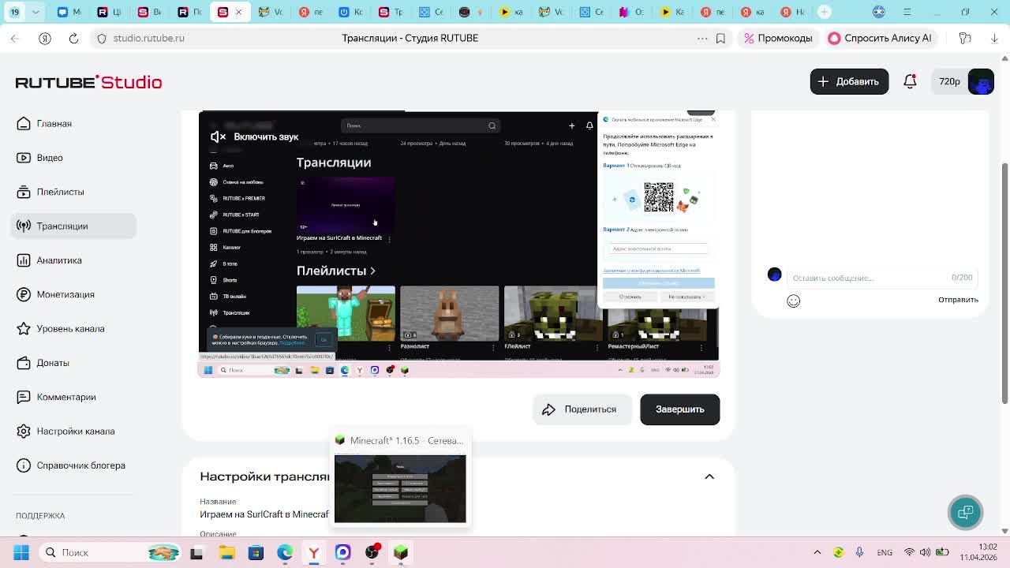Click the Yandex Browser taskbar icon

314,552
